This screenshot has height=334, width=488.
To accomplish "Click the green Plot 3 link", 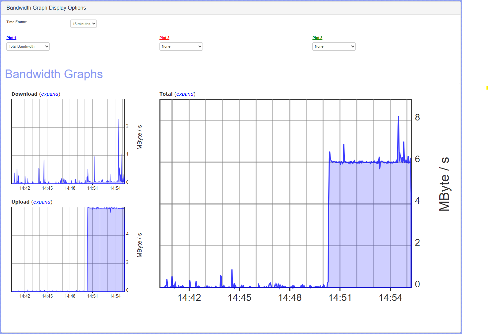I will (x=317, y=38).
